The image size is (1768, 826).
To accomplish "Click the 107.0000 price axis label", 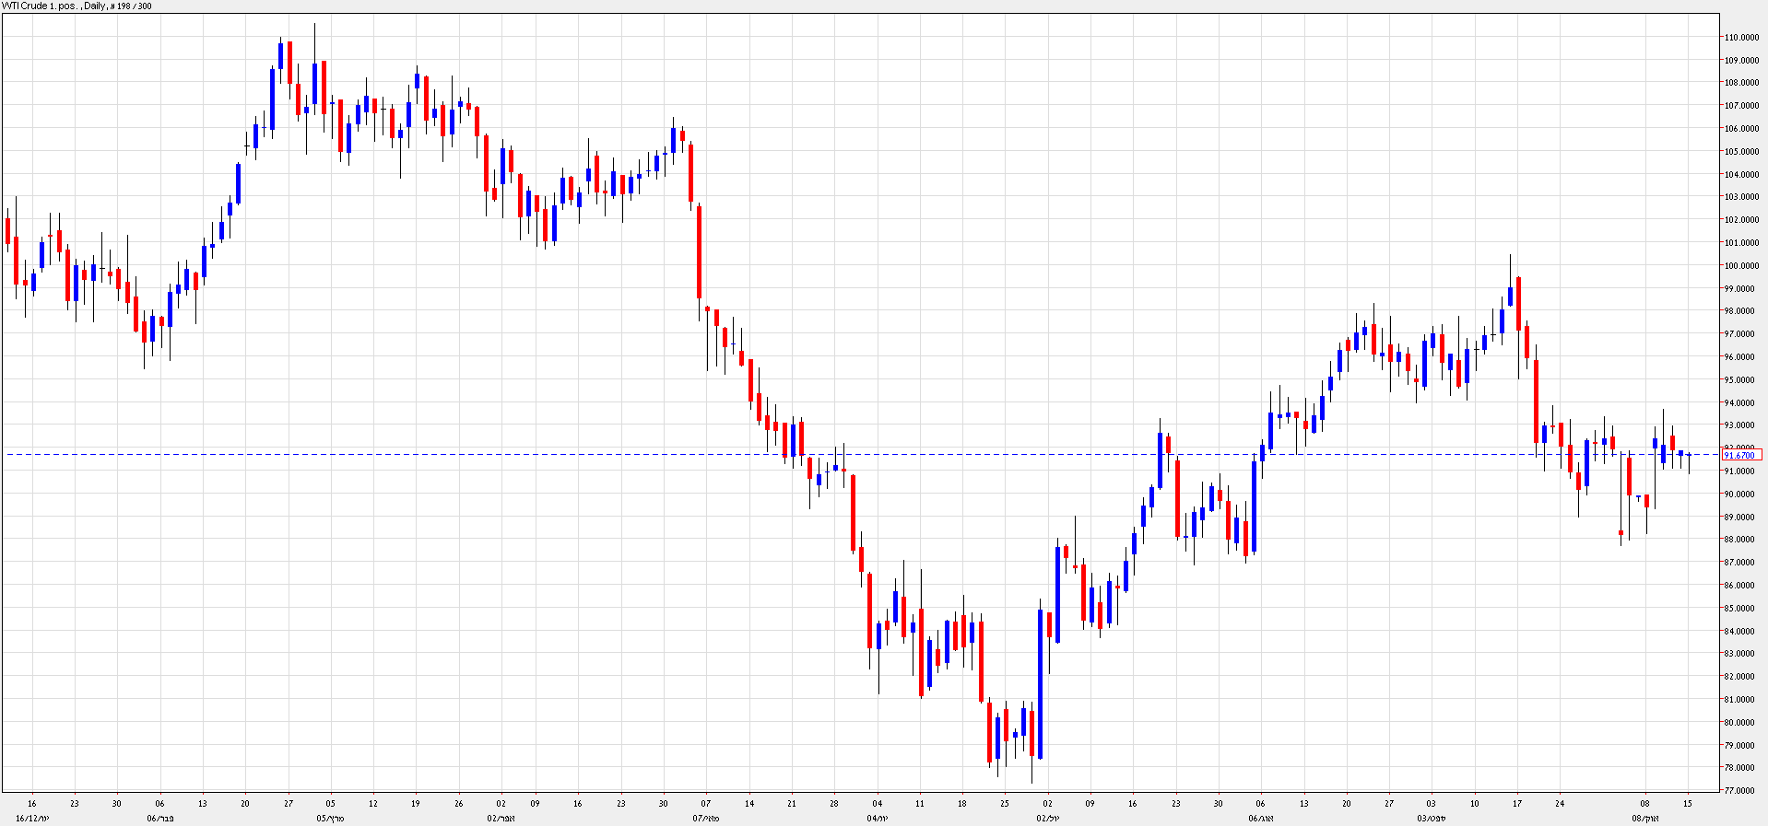I will click(x=1741, y=106).
